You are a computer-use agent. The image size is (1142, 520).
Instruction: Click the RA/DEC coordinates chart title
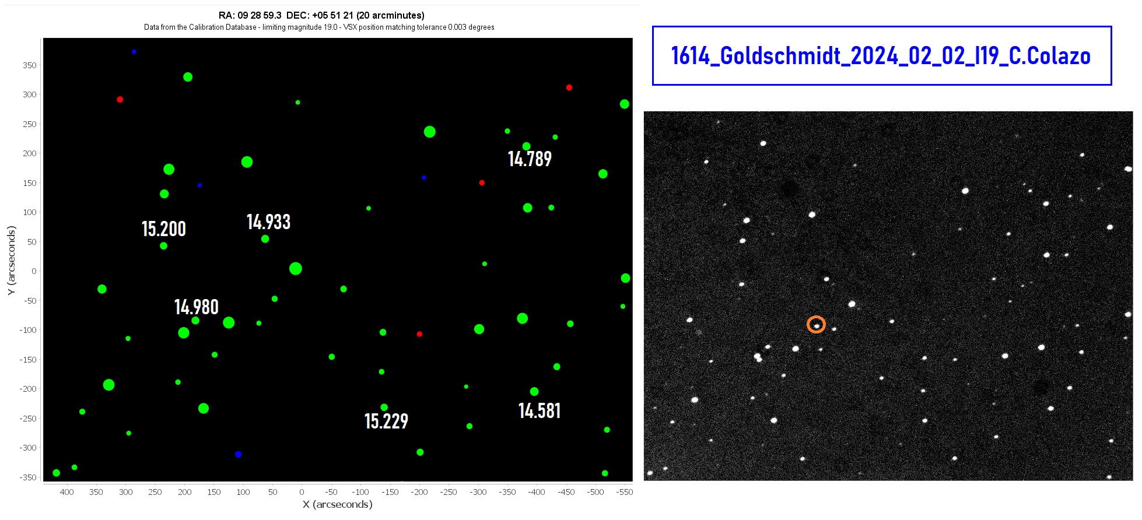tap(321, 15)
